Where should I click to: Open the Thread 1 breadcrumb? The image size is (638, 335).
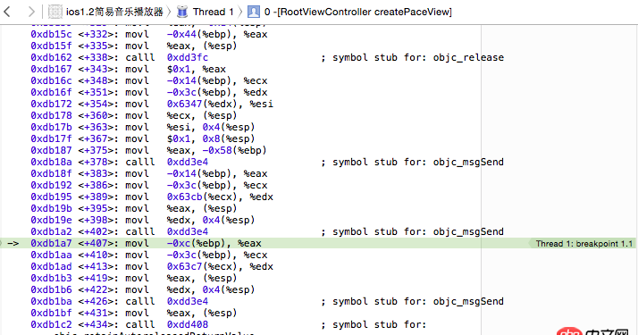click(x=214, y=12)
